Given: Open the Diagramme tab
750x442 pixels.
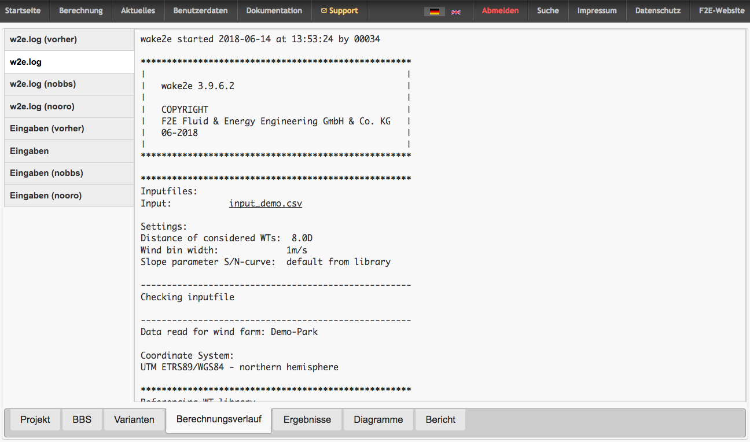Looking at the screenshot, I should 378,419.
